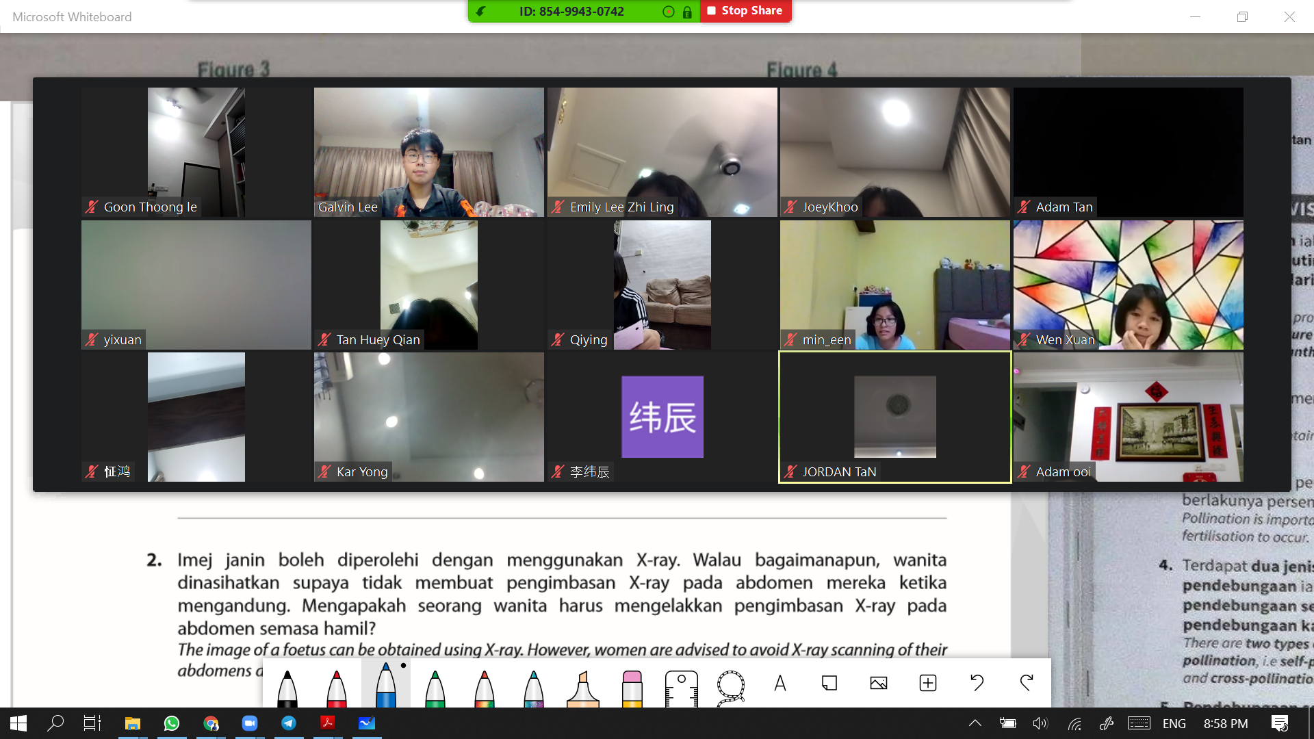Open the plus insert menu

pyautogui.click(x=928, y=683)
